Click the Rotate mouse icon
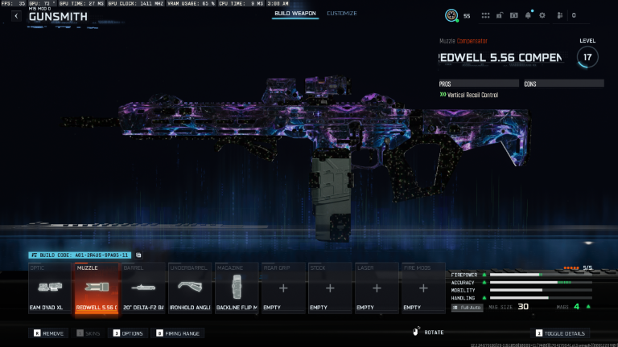This screenshot has height=347, width=618. pyautogui.click(x=415, y=332)
